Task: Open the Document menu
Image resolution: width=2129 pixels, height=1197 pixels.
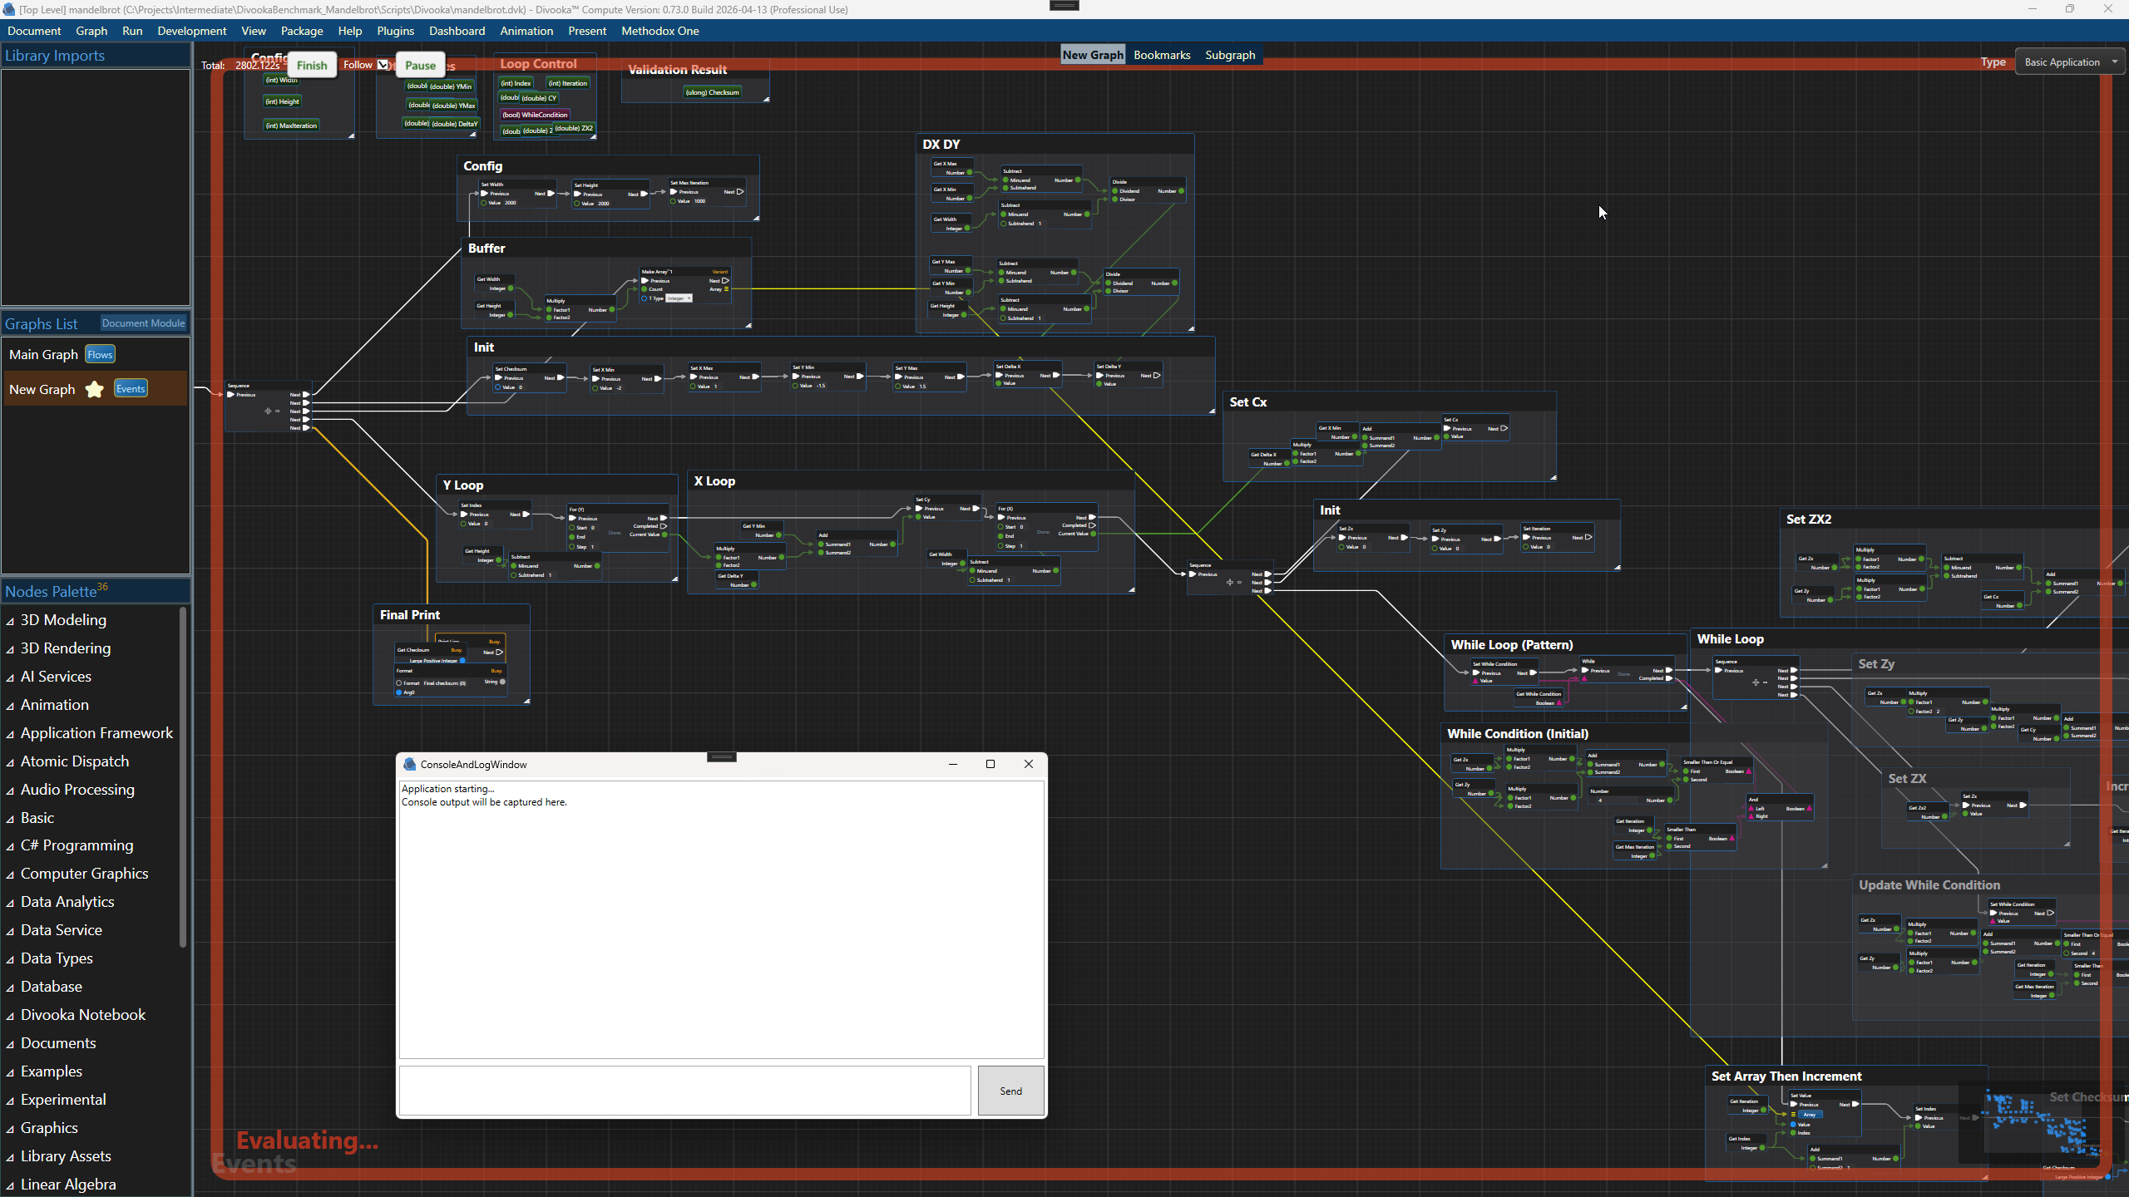Action: pos(34,31)
